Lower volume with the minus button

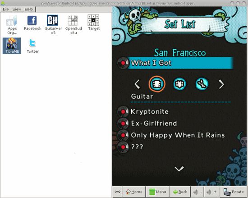pyautogui.click(x=197, y=192)
